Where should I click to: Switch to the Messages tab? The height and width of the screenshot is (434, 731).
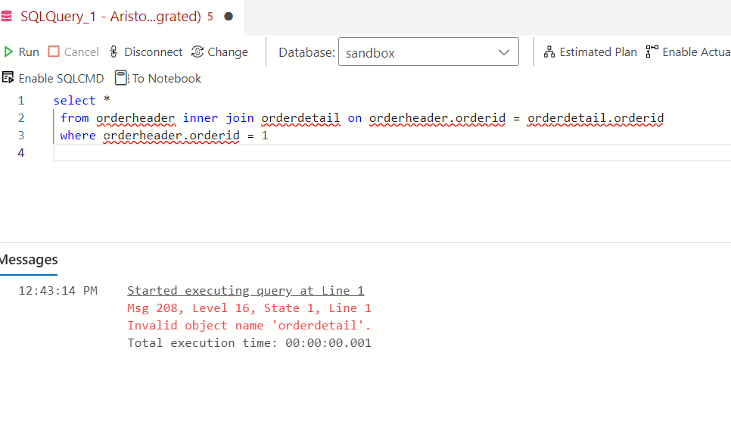(29, 260)
